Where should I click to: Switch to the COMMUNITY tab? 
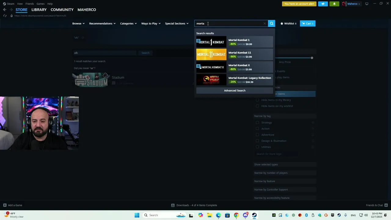click(x=62, y=10)
